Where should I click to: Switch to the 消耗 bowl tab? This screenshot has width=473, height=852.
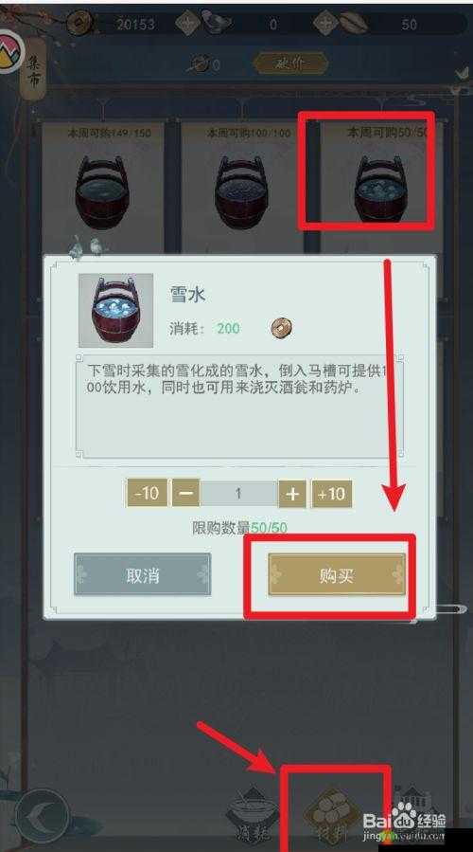tap(253, 815)
